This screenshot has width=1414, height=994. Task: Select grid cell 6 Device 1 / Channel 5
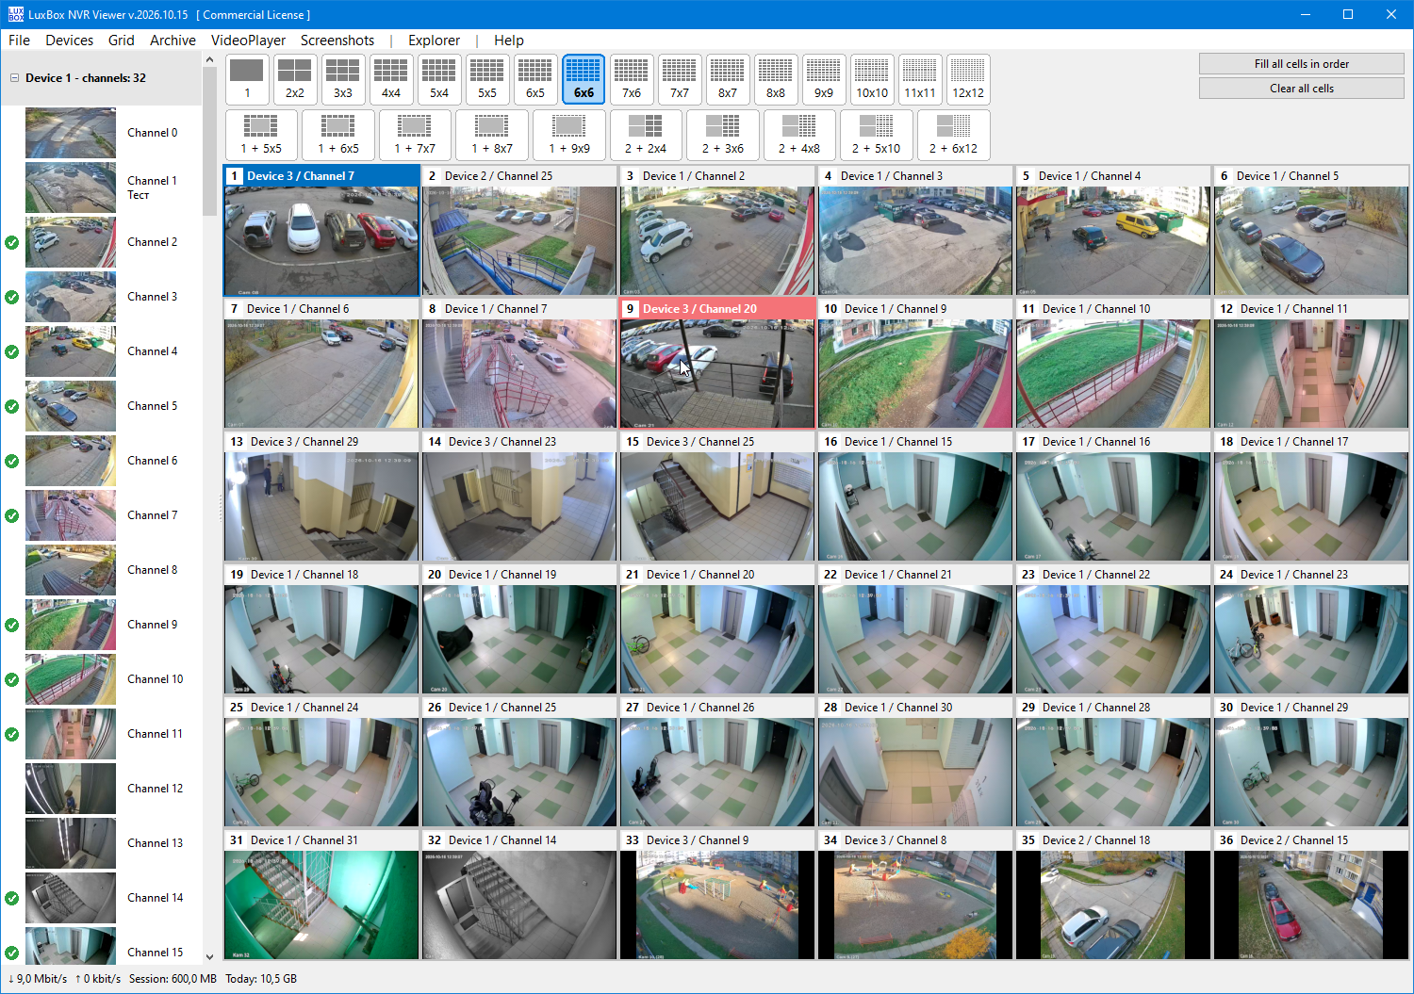coord(1311,231)
